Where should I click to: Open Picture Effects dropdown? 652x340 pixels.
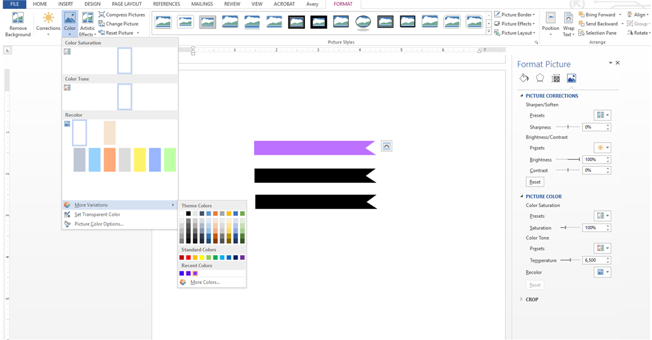(x=514, y=24)
